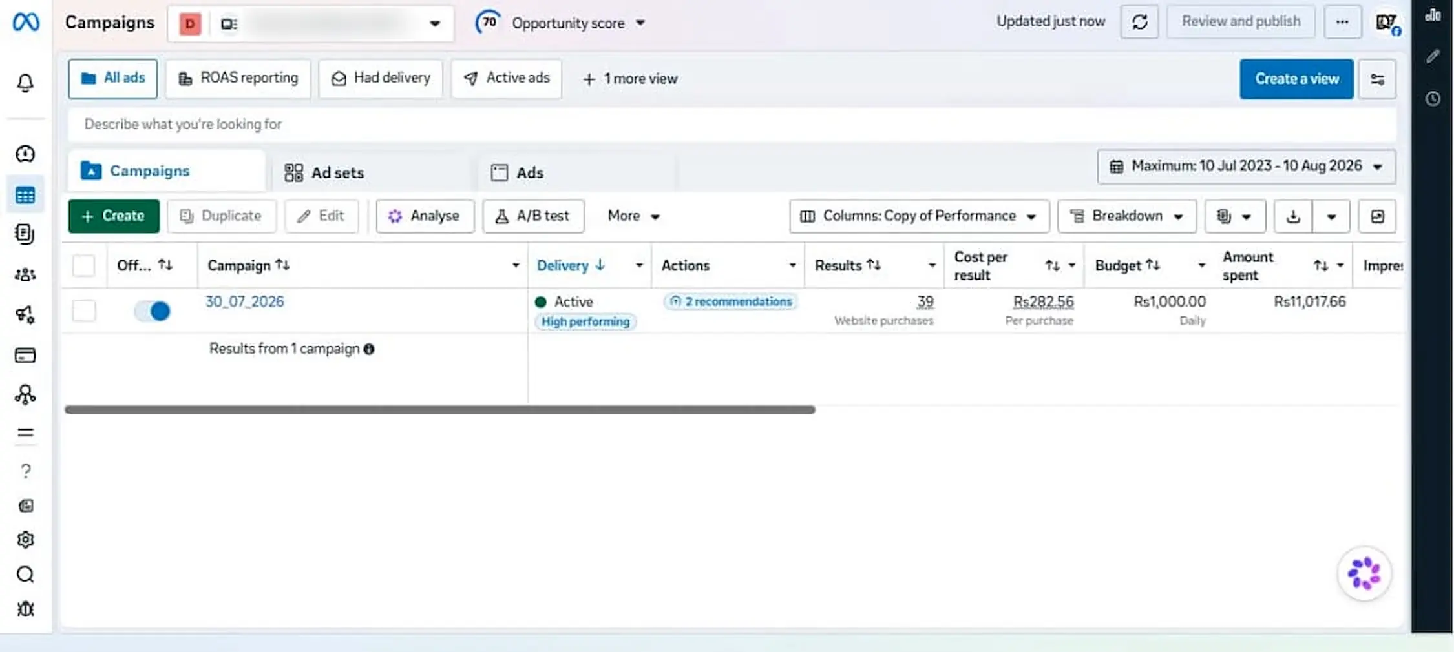
Task: Select the All ads view
Action: pyautogui.click(x=112, y=79)
